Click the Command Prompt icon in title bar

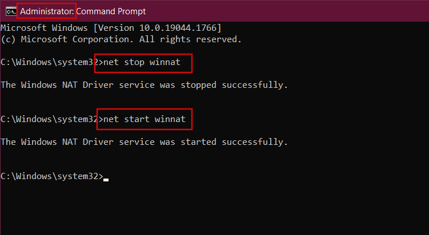pyautogui.click(x=9, y=11)
